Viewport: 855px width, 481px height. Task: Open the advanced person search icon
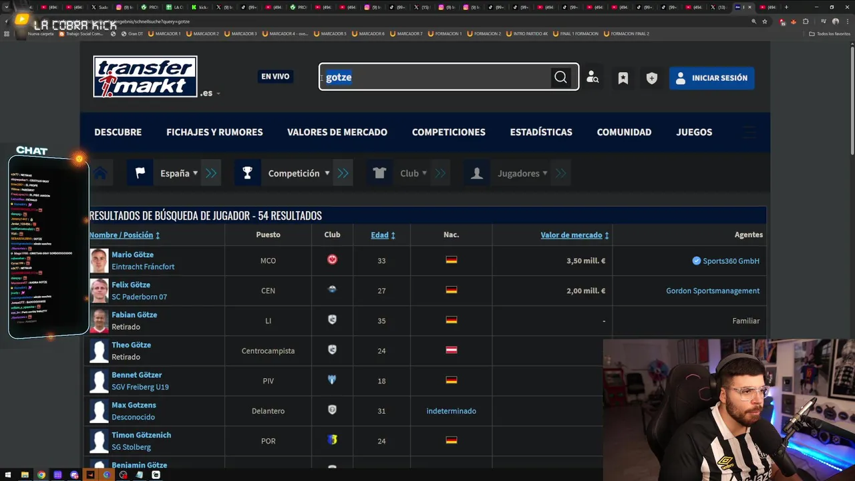point(592,77)
